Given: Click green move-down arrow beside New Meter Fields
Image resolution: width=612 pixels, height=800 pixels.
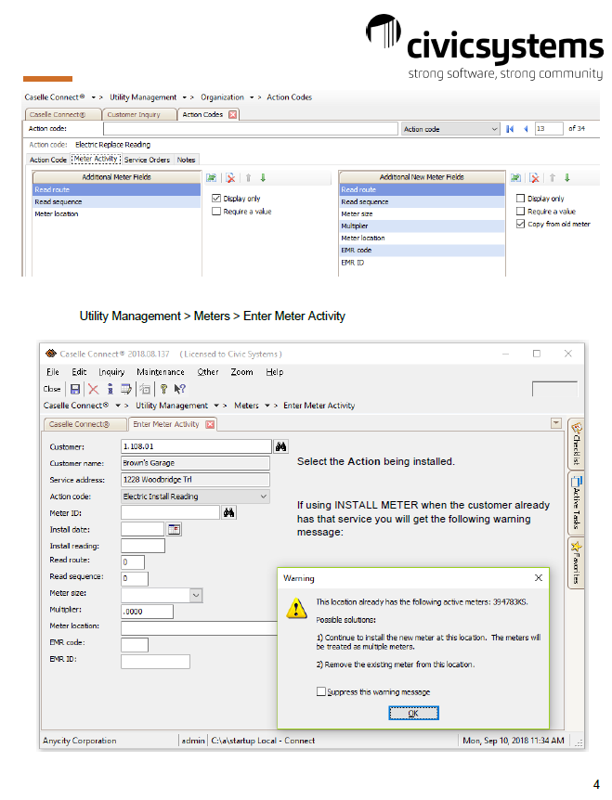Looking at the screenshot, I should coord(567,177).
